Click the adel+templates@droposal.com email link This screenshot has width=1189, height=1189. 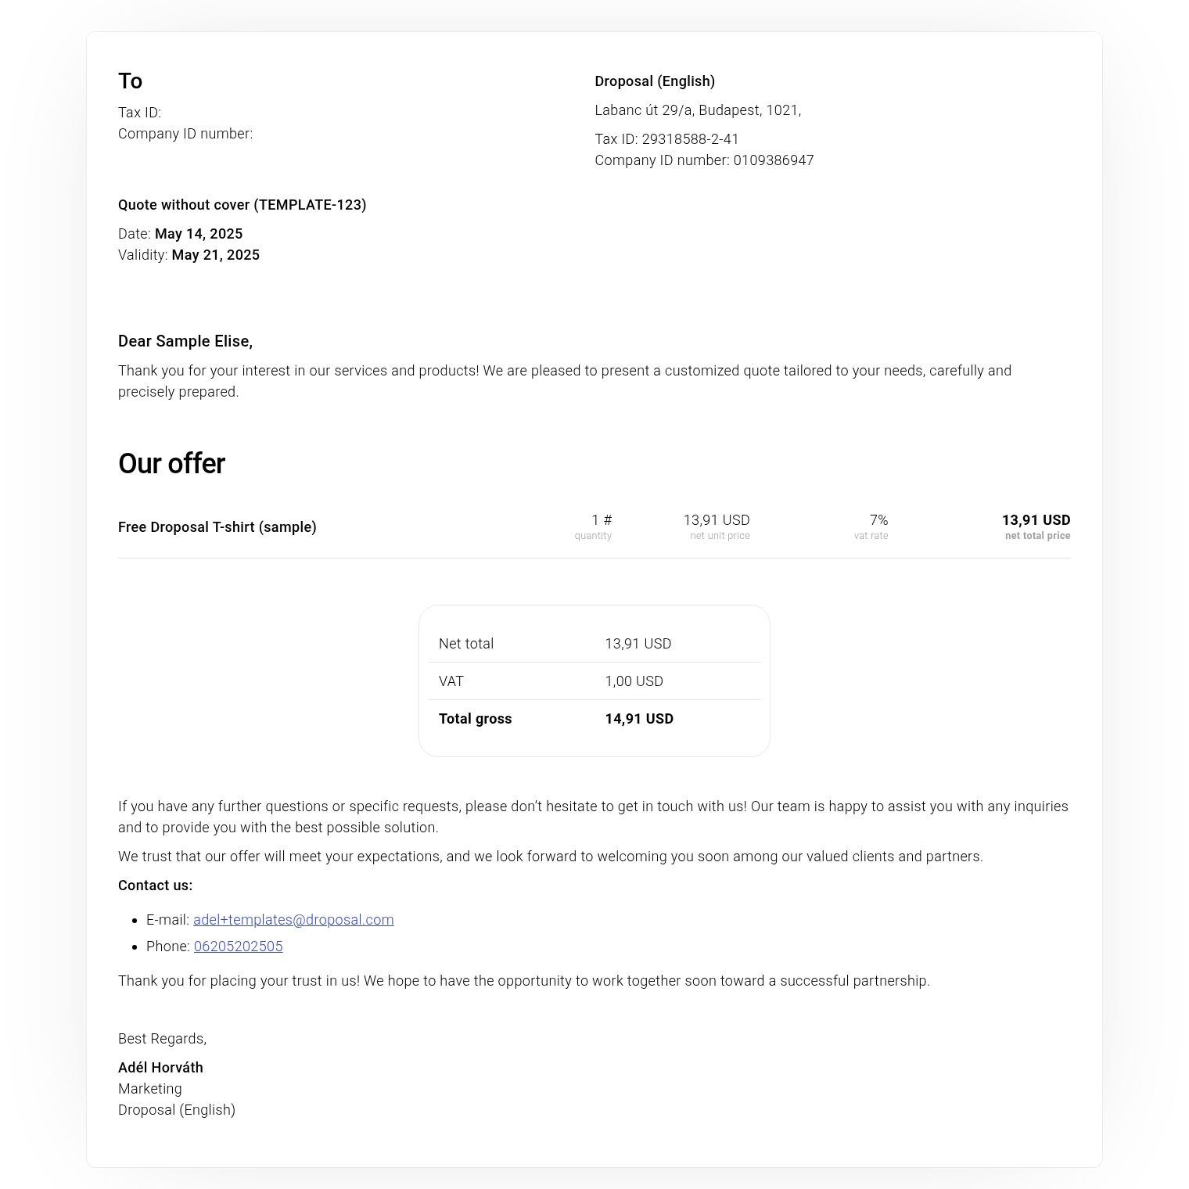tap(293, 920)
